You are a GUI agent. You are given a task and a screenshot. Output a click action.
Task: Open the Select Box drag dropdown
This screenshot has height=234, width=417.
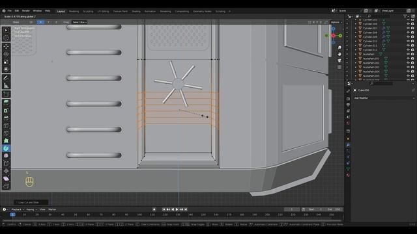click(x=79, y=22)
